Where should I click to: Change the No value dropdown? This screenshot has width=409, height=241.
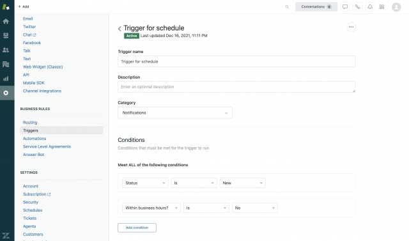click(255, 208)
